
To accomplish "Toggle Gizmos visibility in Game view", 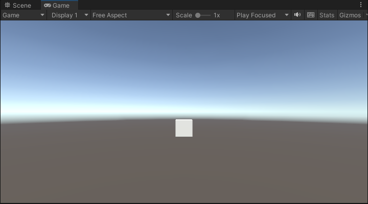I will pyautogui.click(x=350, y=15).
